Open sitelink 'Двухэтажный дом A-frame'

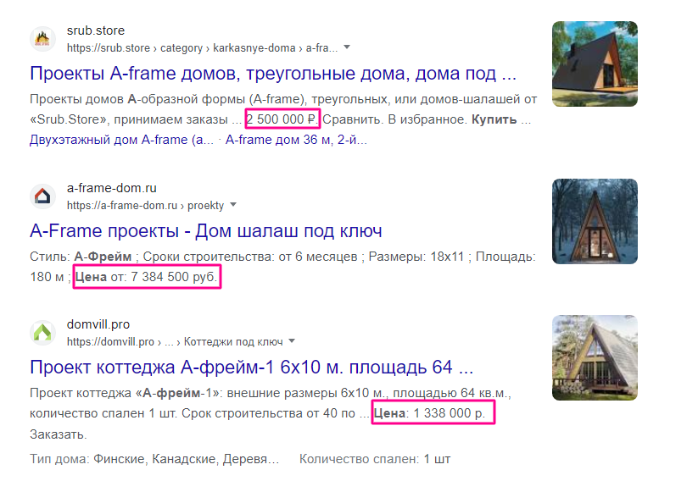pyautogui.click(x=121, y=140)
